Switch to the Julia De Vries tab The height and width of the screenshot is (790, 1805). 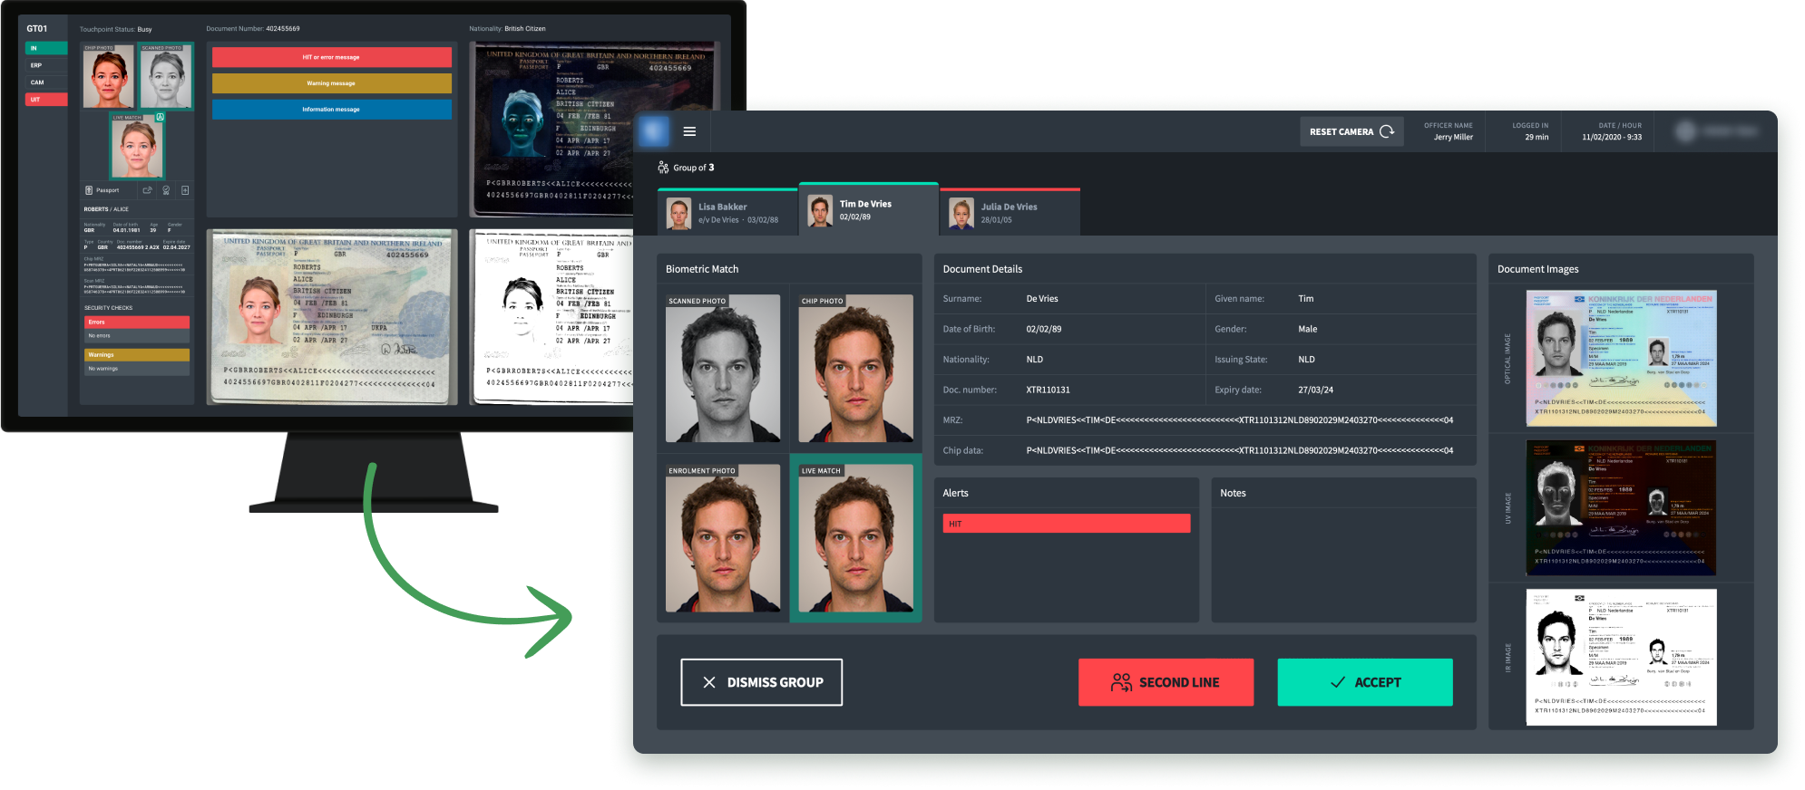pyautogui.click(x=1010, y=213)
